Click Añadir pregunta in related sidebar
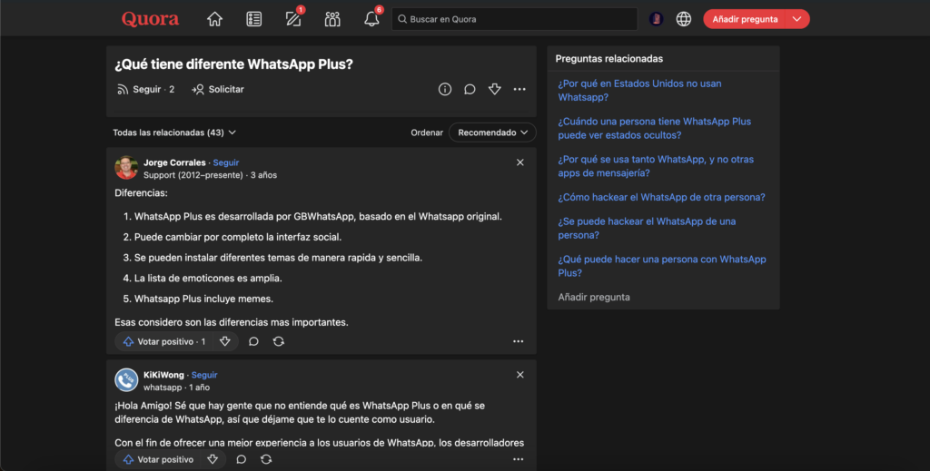This screenshot has height=471, width=930. (594, 297)
